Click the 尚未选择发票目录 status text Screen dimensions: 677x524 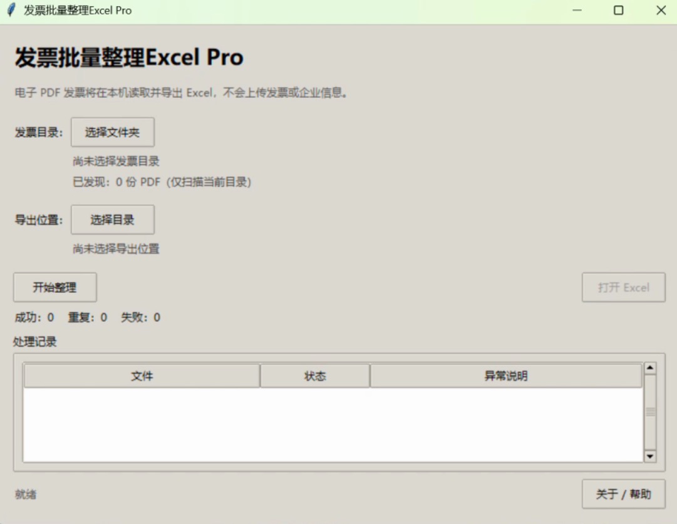point(116,161)
